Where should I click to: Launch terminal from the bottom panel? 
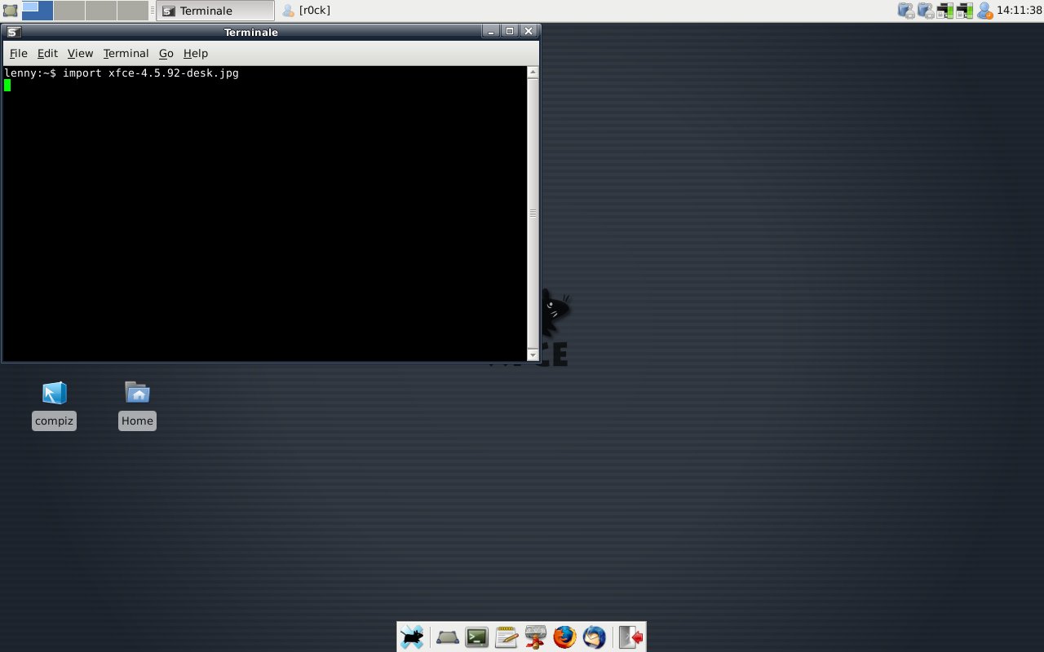tap(476, 637)
